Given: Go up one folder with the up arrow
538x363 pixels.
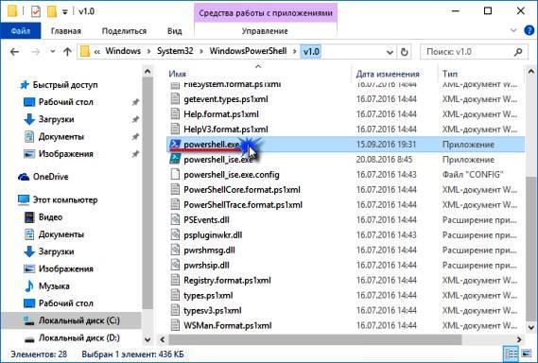Looking at the screenshot, I should [67, 52].
